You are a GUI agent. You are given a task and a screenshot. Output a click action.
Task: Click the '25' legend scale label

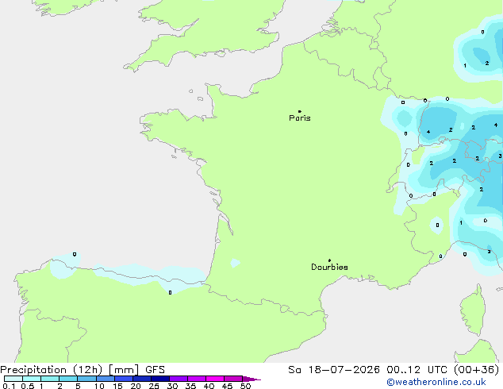(154, 386)
